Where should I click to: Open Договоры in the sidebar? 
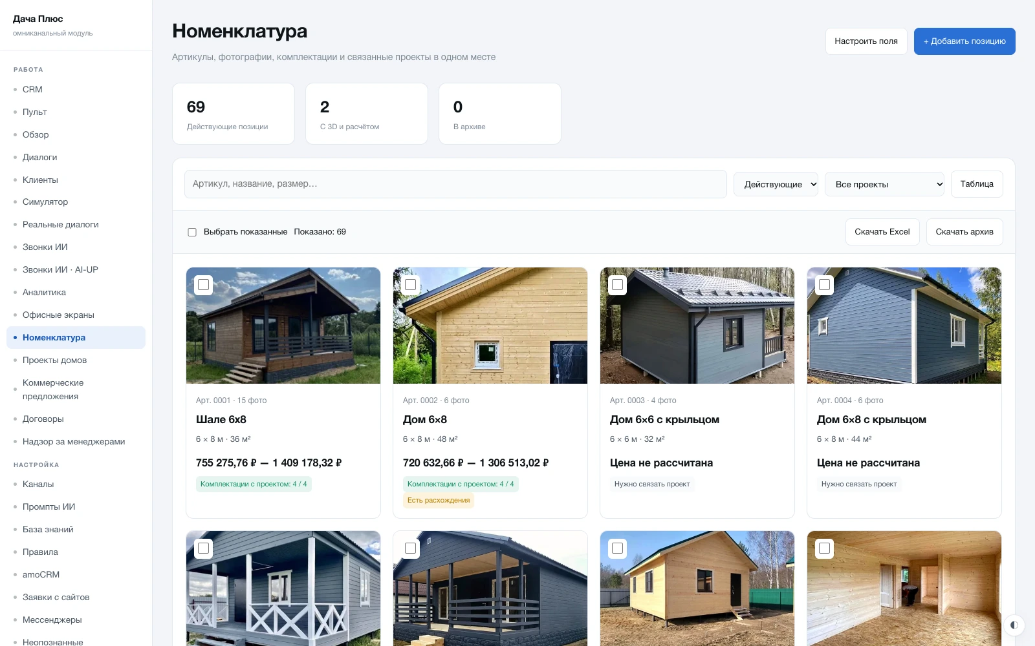(76, 419)
